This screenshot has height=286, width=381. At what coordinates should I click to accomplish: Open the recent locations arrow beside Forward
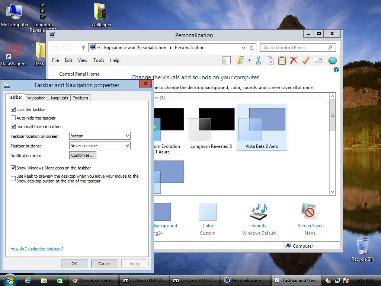tap(76, 48)
